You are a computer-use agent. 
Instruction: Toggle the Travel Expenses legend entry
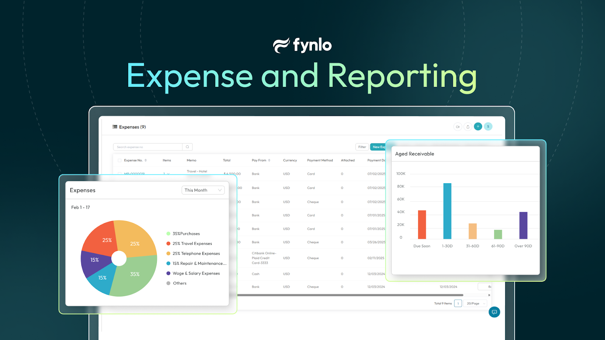tap(193, 244)
